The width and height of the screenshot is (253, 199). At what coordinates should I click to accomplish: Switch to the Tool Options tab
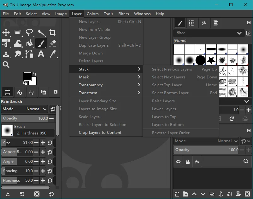(x=8, y=92)
